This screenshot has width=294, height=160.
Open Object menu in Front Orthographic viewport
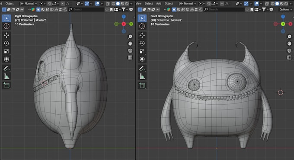point(169,3)
